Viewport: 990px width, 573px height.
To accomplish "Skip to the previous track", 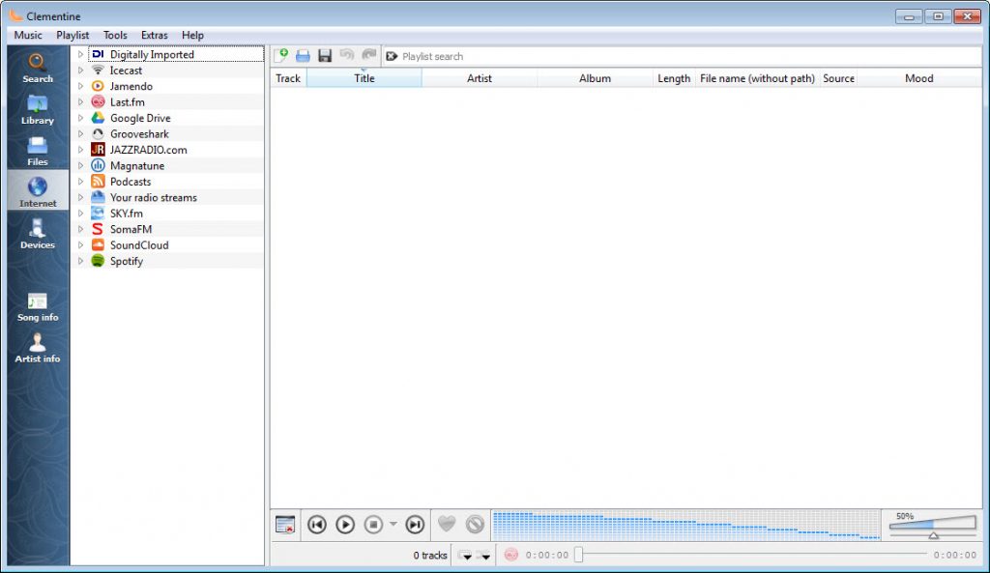I will [x=317, y=525].
